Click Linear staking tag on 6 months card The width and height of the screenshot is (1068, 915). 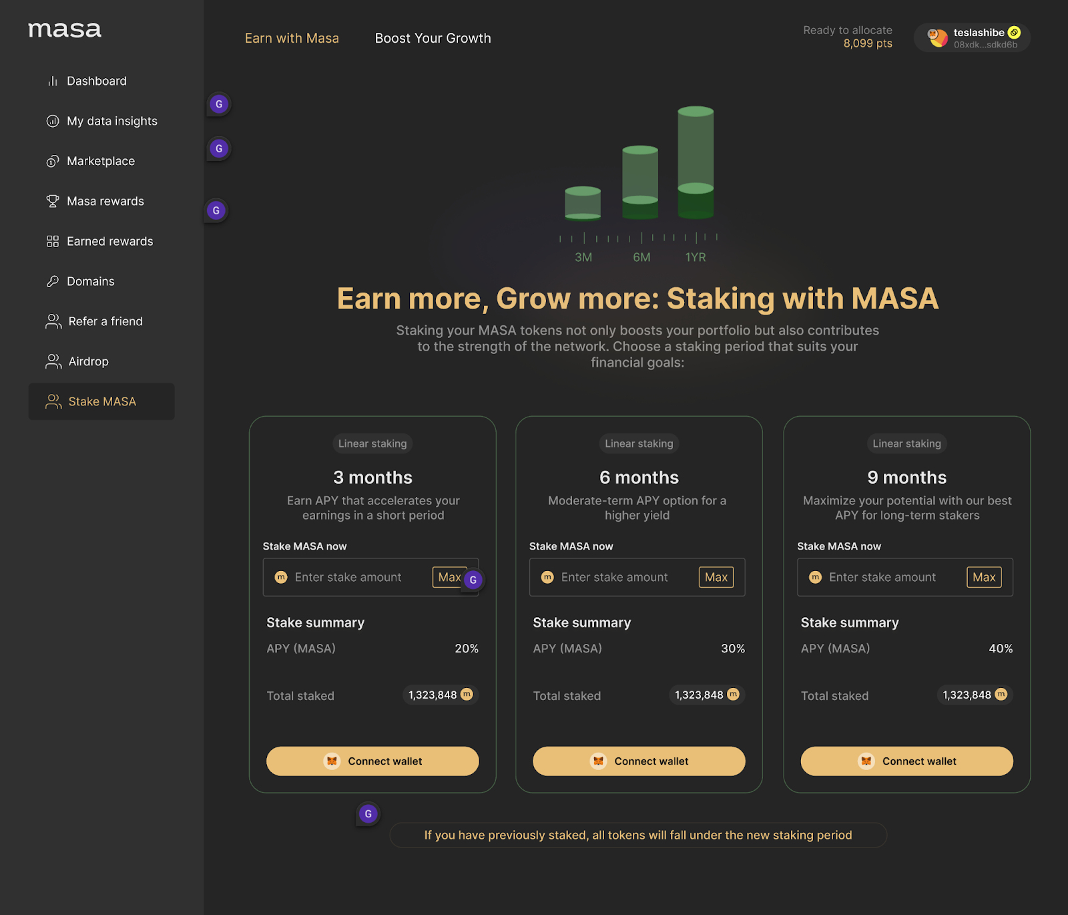(639, 443)
